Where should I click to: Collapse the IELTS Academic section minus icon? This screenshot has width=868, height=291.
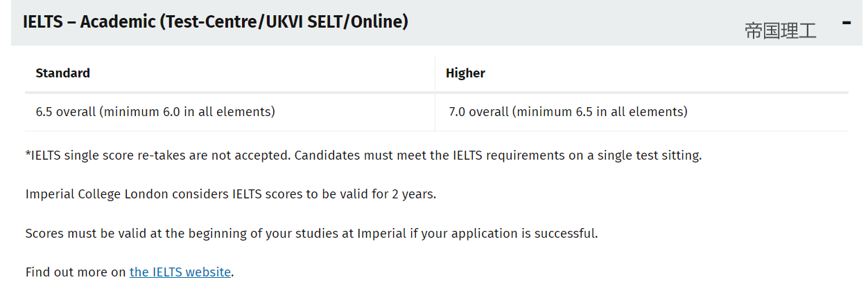click(x=847, y=23)
